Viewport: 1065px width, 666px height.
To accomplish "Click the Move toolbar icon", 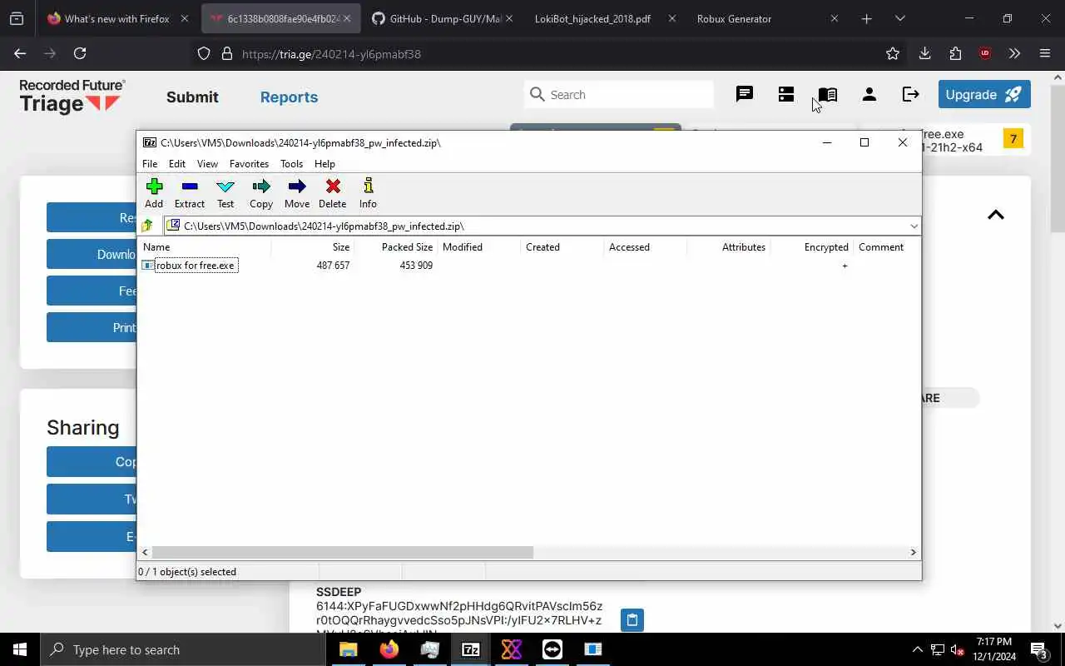I will coord(297,193).
